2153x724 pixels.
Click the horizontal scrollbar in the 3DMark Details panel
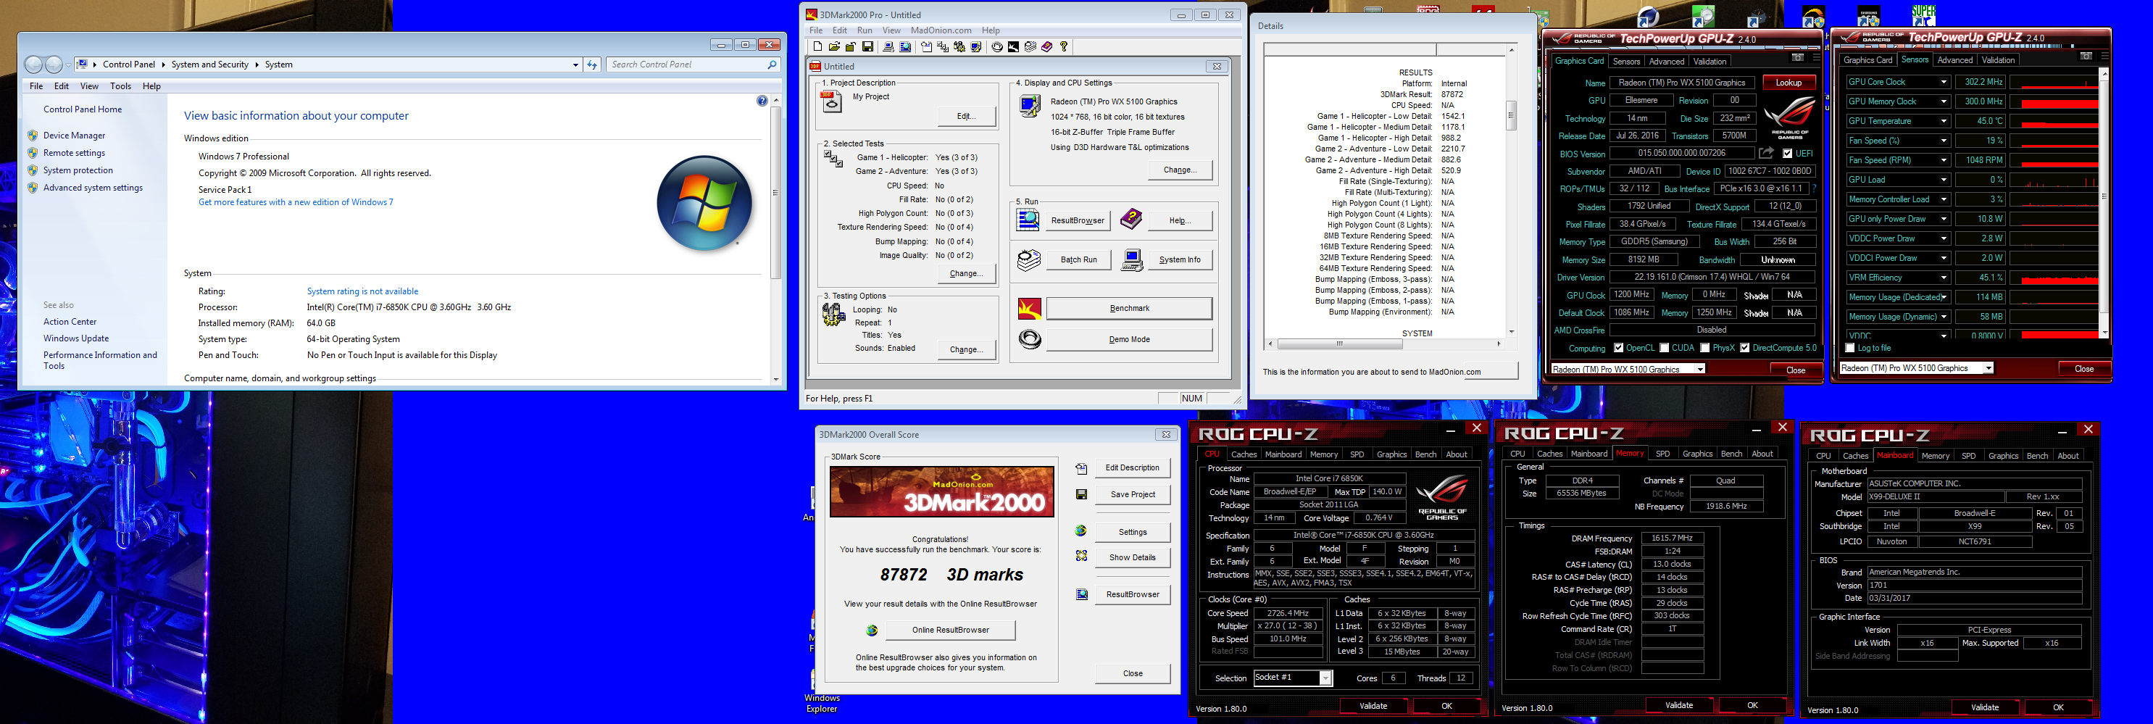pyautogui.click(x=1384, y=344)
